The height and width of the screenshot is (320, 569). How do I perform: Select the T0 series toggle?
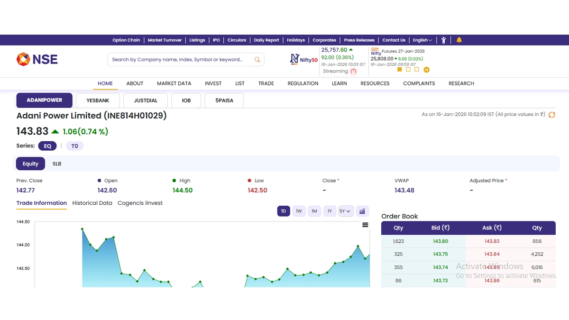coord(74,146)
